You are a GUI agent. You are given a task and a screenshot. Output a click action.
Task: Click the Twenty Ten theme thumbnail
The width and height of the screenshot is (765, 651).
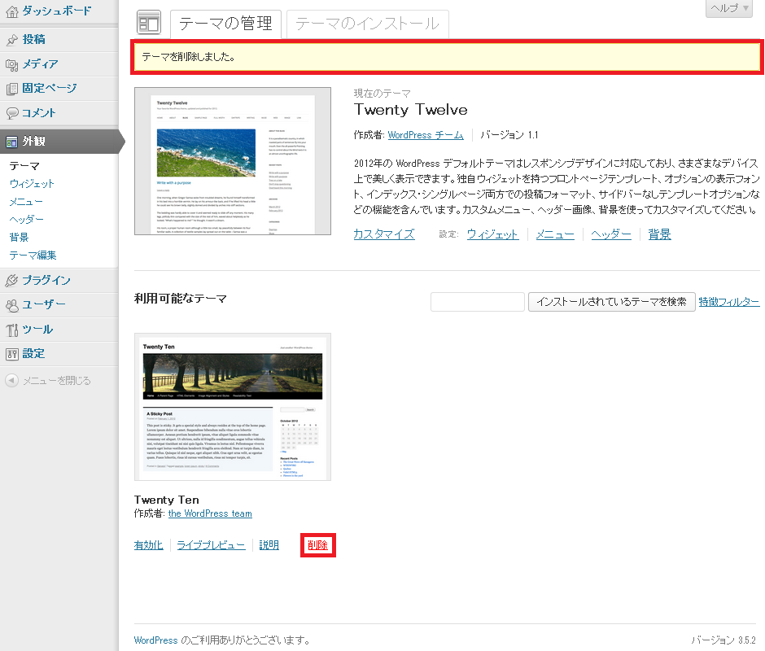tap(233, 406)
